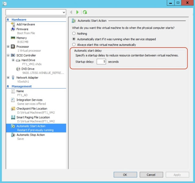Choose Always start this virtual machine automatically
This screenshot has width=195, height=183.
74,45
